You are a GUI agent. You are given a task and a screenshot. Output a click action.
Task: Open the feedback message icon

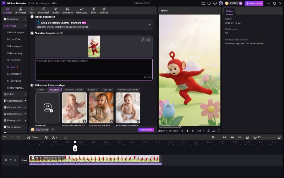tap(209, 3)
